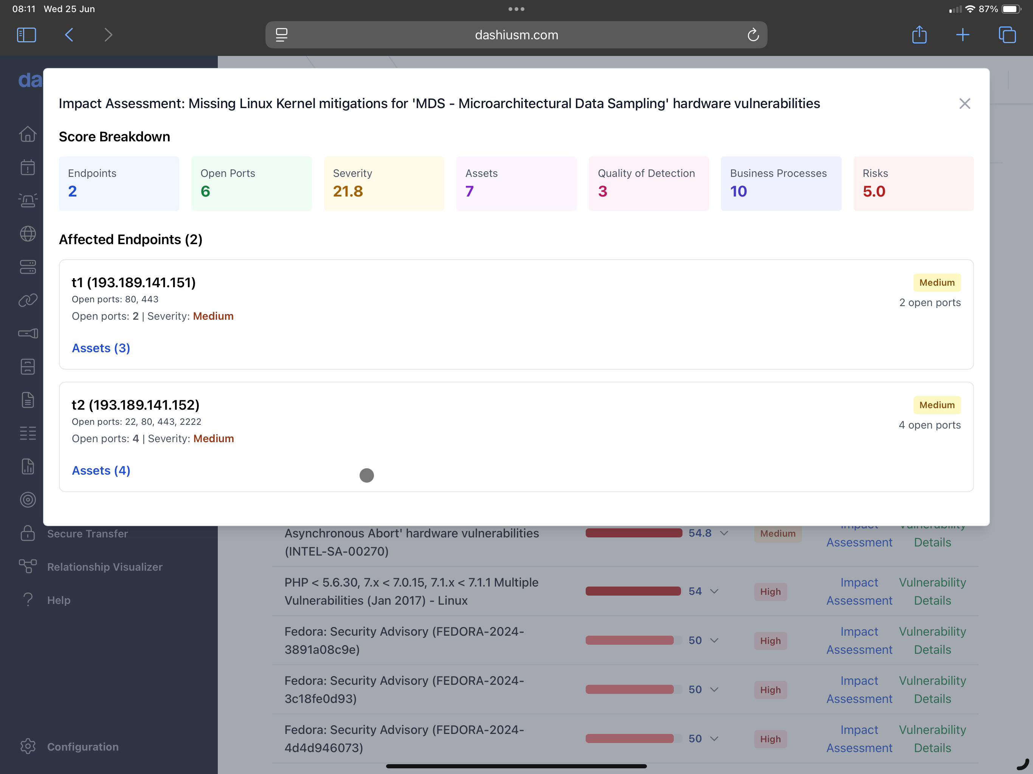Open a new Safari tab

(963, 34)
